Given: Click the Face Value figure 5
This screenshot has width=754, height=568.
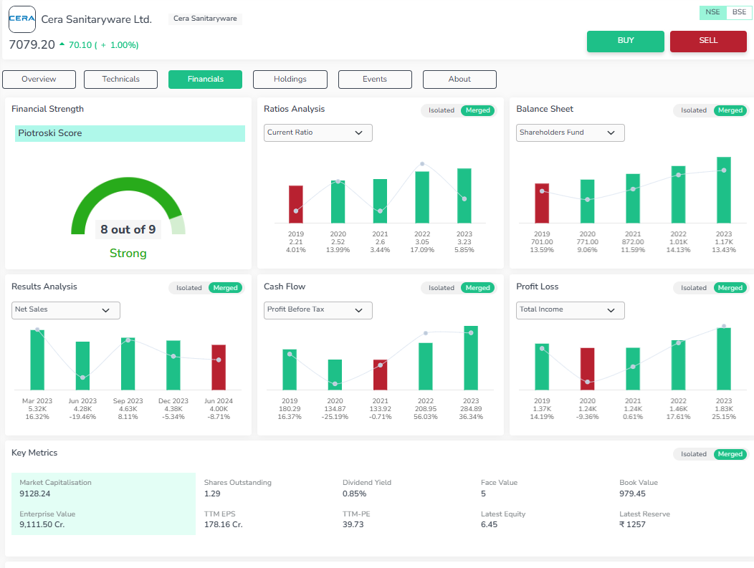Looking at the screenshot, I should 483,494.
